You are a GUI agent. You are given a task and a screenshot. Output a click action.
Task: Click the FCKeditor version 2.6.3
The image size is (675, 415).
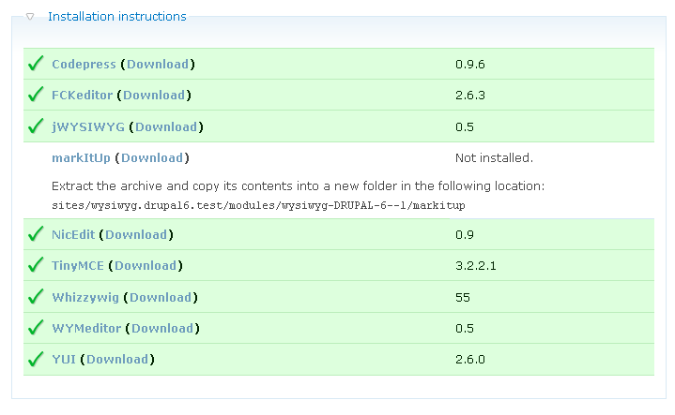pos(470,96)
